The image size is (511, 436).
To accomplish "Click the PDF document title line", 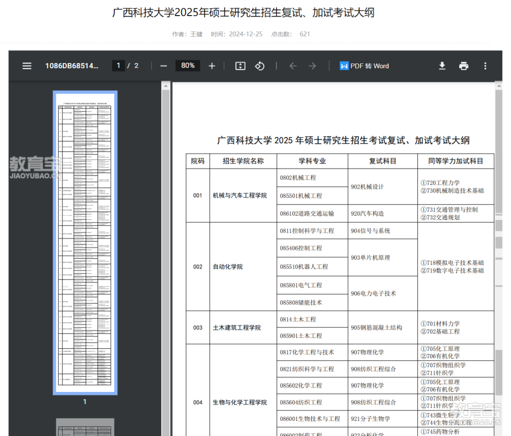I will (x=343, y=140).
